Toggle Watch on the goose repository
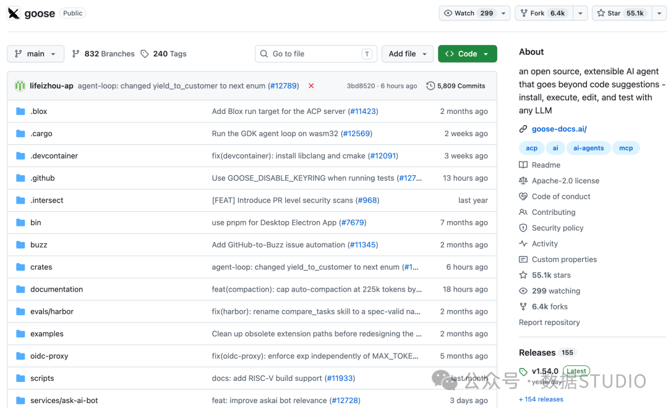 pos(469,13)
